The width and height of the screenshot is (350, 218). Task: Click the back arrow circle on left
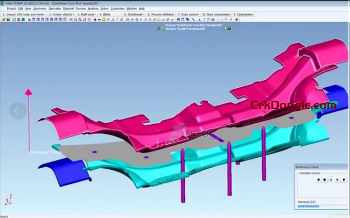pos(18,111)
